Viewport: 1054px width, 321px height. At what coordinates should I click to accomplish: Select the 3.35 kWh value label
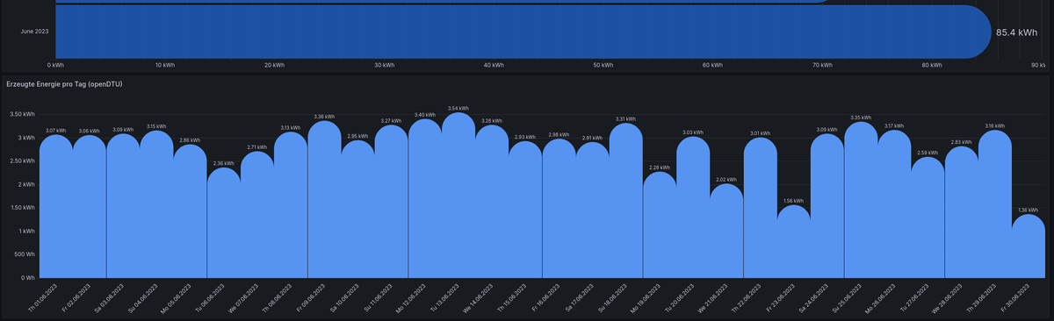click(x=861, y=118)
